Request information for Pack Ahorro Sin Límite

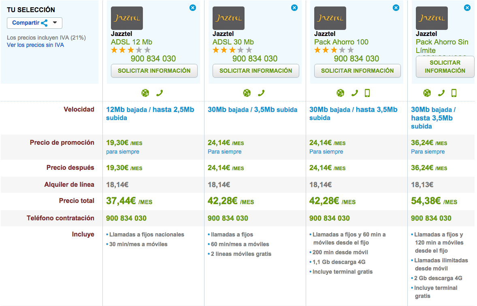(x=445, y=66)
